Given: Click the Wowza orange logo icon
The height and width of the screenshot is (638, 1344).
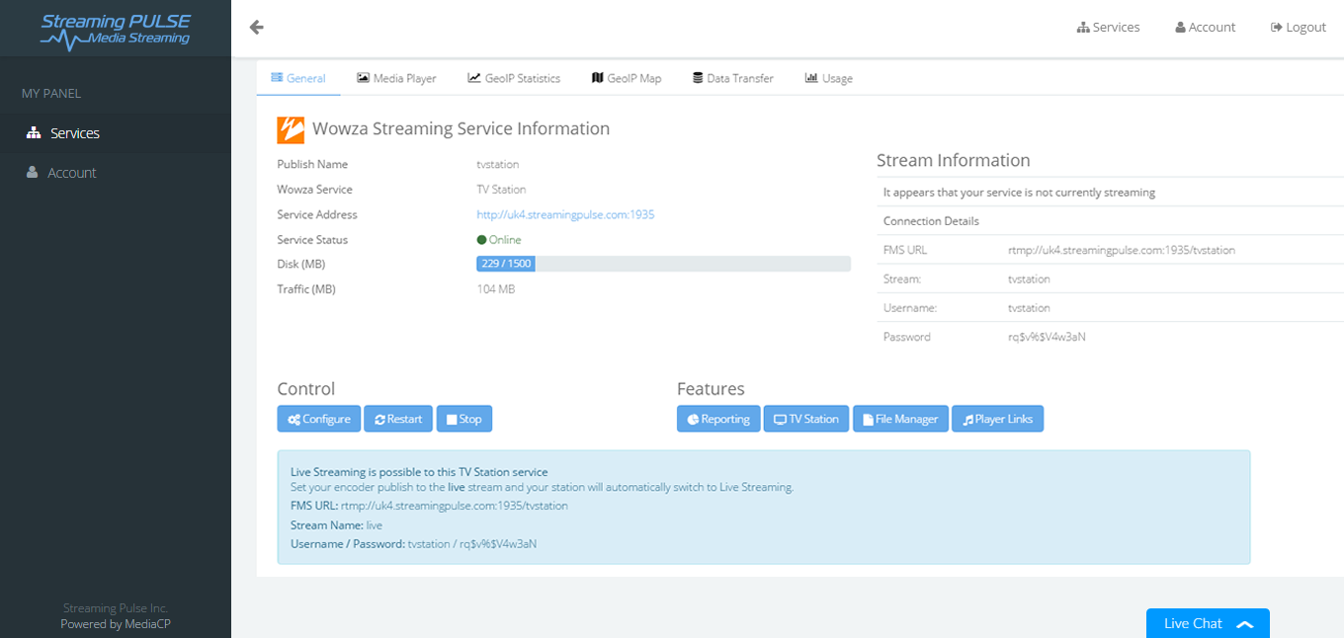Looking at the screenshot, I should tap(291, 130).
